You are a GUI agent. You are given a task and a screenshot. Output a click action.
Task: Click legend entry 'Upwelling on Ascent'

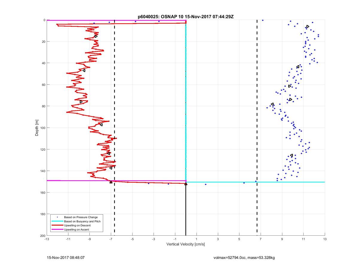click(77, 230)
